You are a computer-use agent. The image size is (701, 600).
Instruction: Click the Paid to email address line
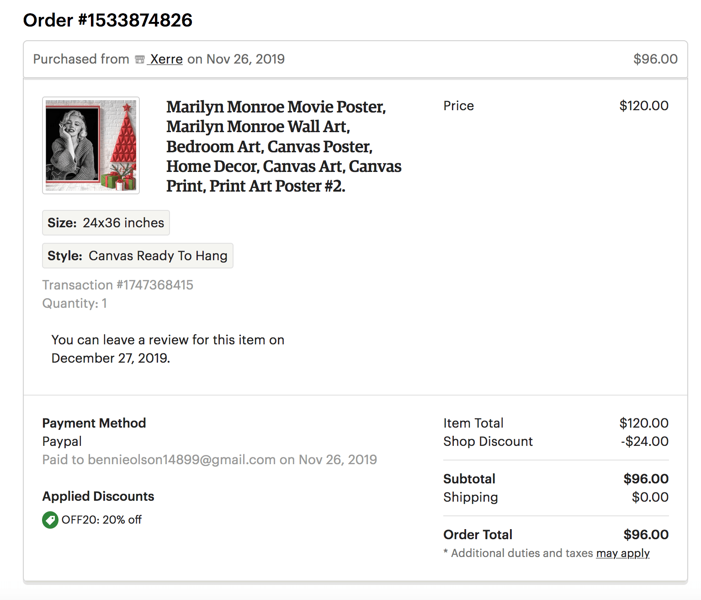click(209, 460)
